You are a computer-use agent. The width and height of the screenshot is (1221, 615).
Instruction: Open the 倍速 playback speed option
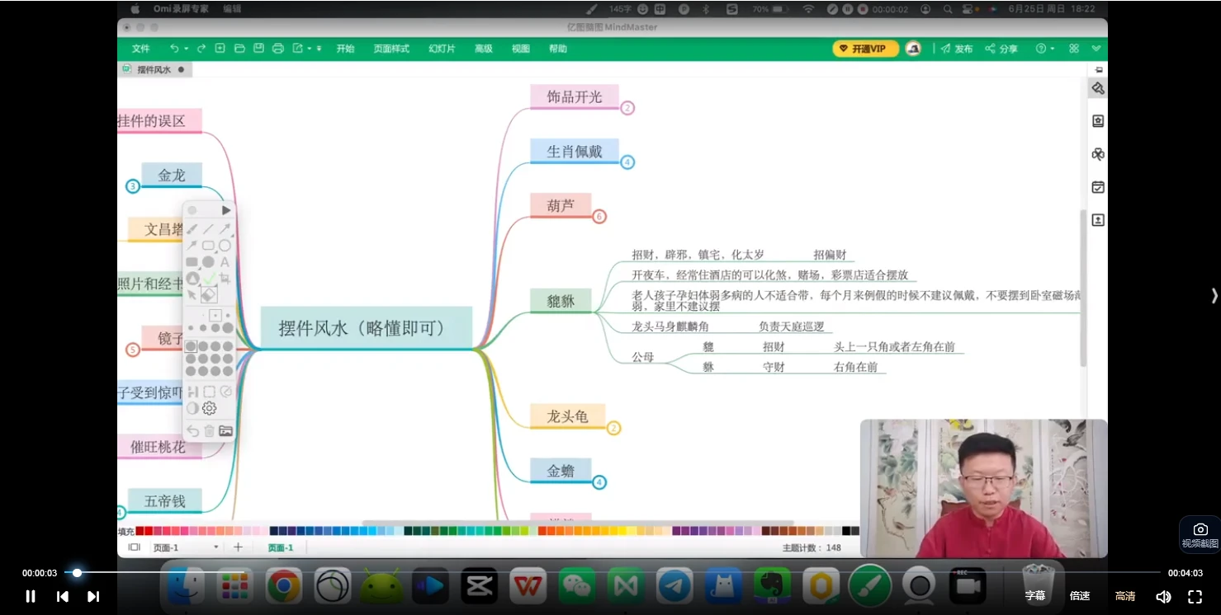point(1080,596)
